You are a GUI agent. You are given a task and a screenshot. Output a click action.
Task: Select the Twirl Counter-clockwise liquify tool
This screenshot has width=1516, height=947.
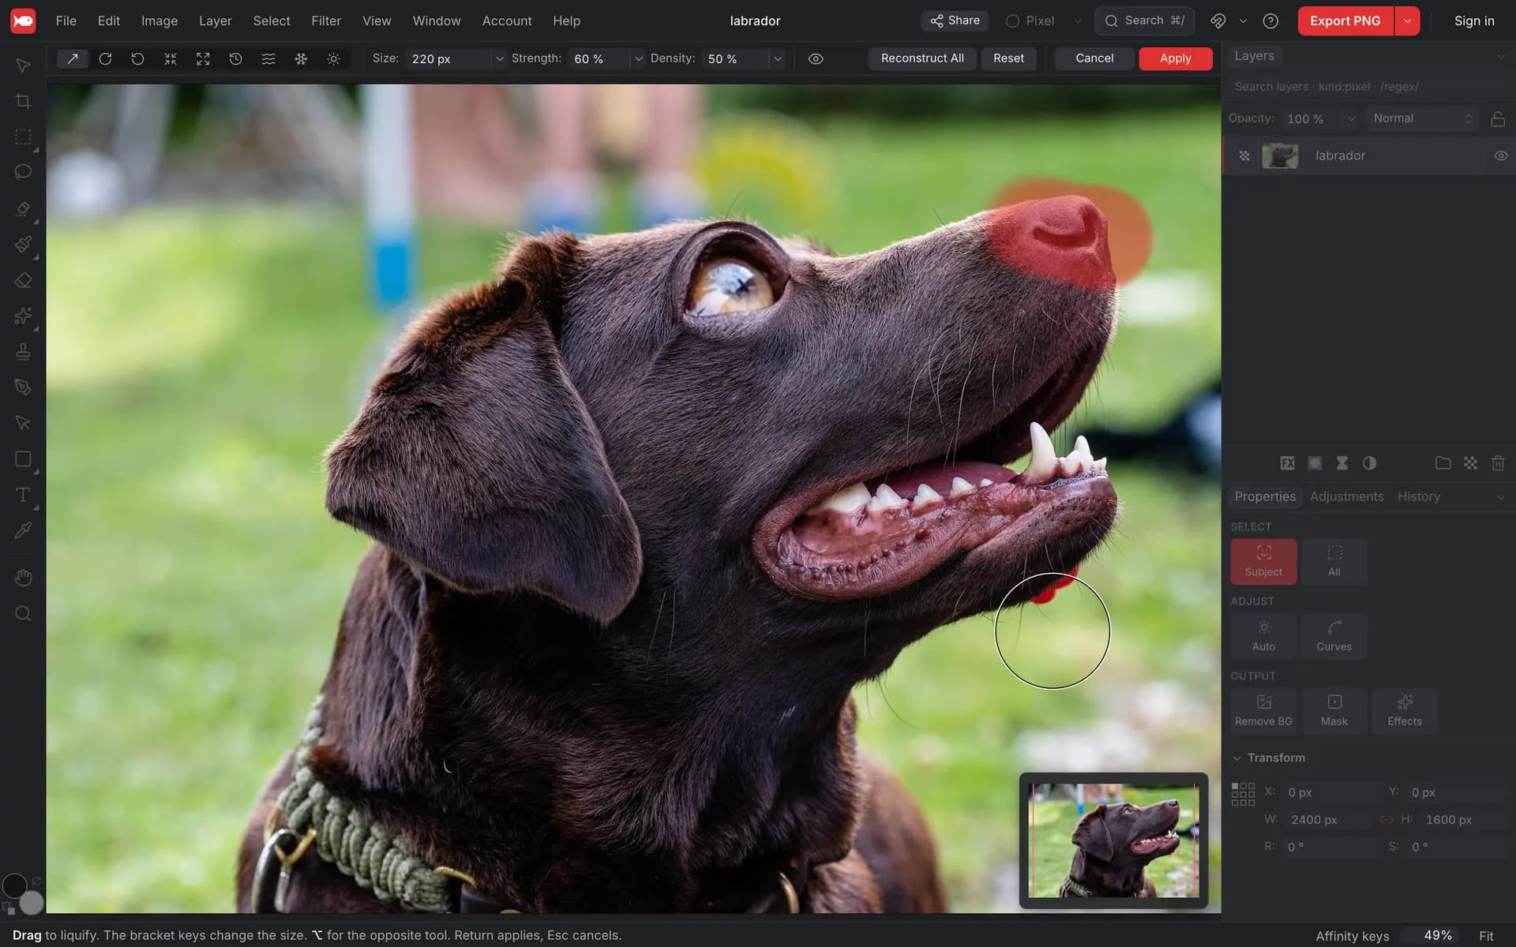coord(137,58)
